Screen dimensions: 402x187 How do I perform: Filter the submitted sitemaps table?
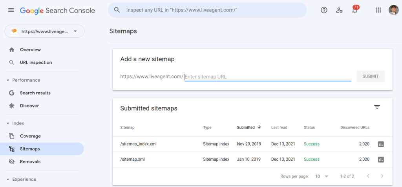point(377,107)
